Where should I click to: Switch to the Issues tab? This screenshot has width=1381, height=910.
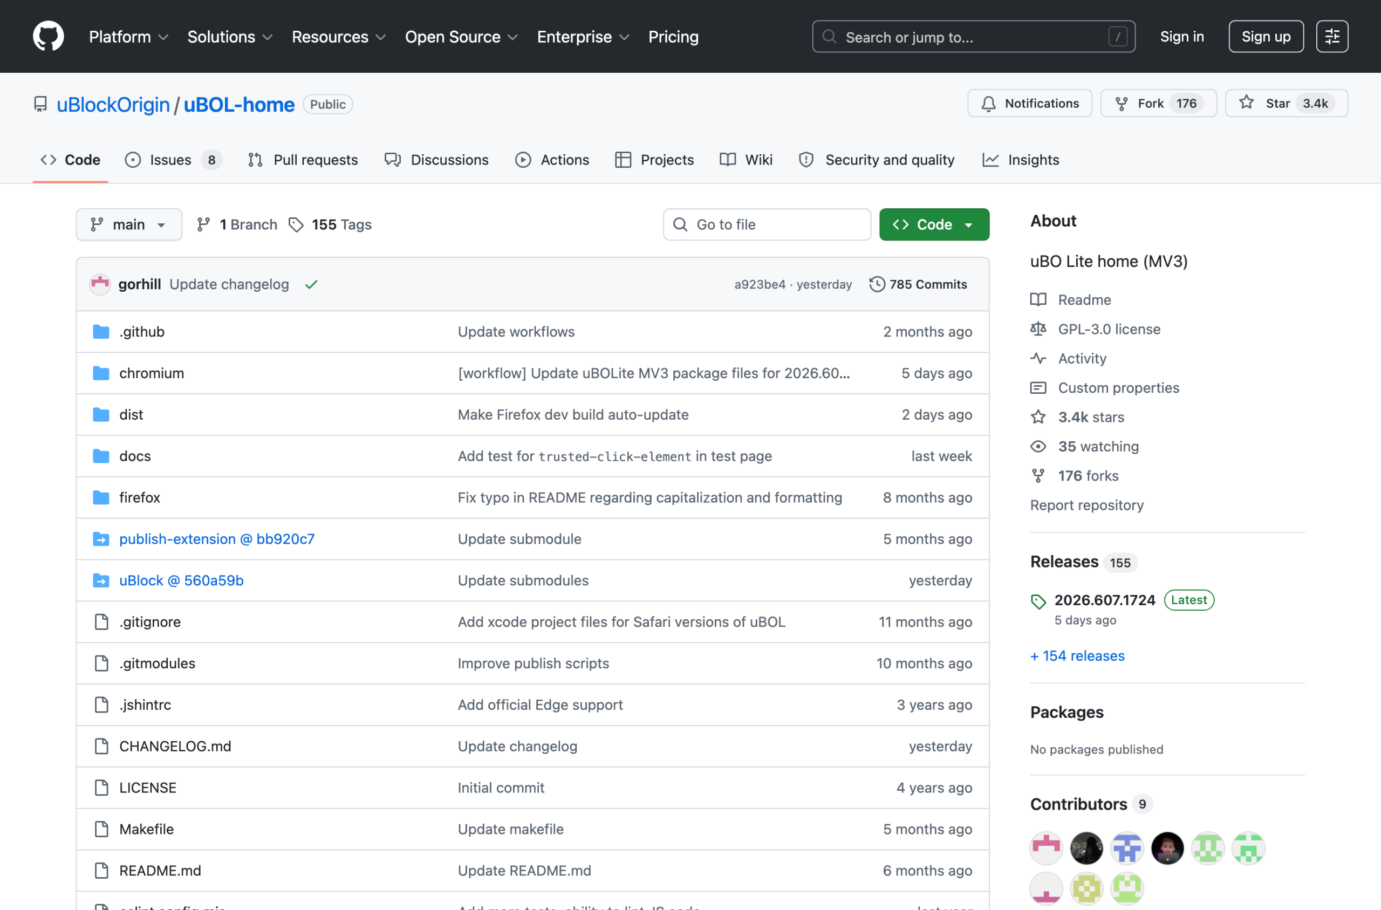coord(173,160)
